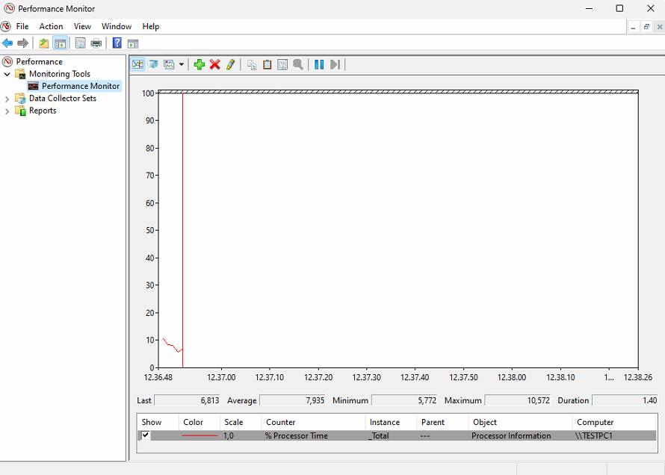The height and width of the screenshot is (475, 665).
Task: Click the View Log Data icon
Action: [x=153, y=65]
